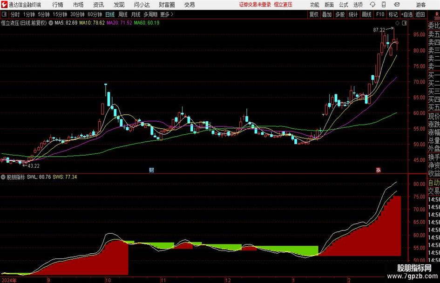Open the 交易 menu
The width and height of the screenshot is (440, 283).
tap(190, 5)
